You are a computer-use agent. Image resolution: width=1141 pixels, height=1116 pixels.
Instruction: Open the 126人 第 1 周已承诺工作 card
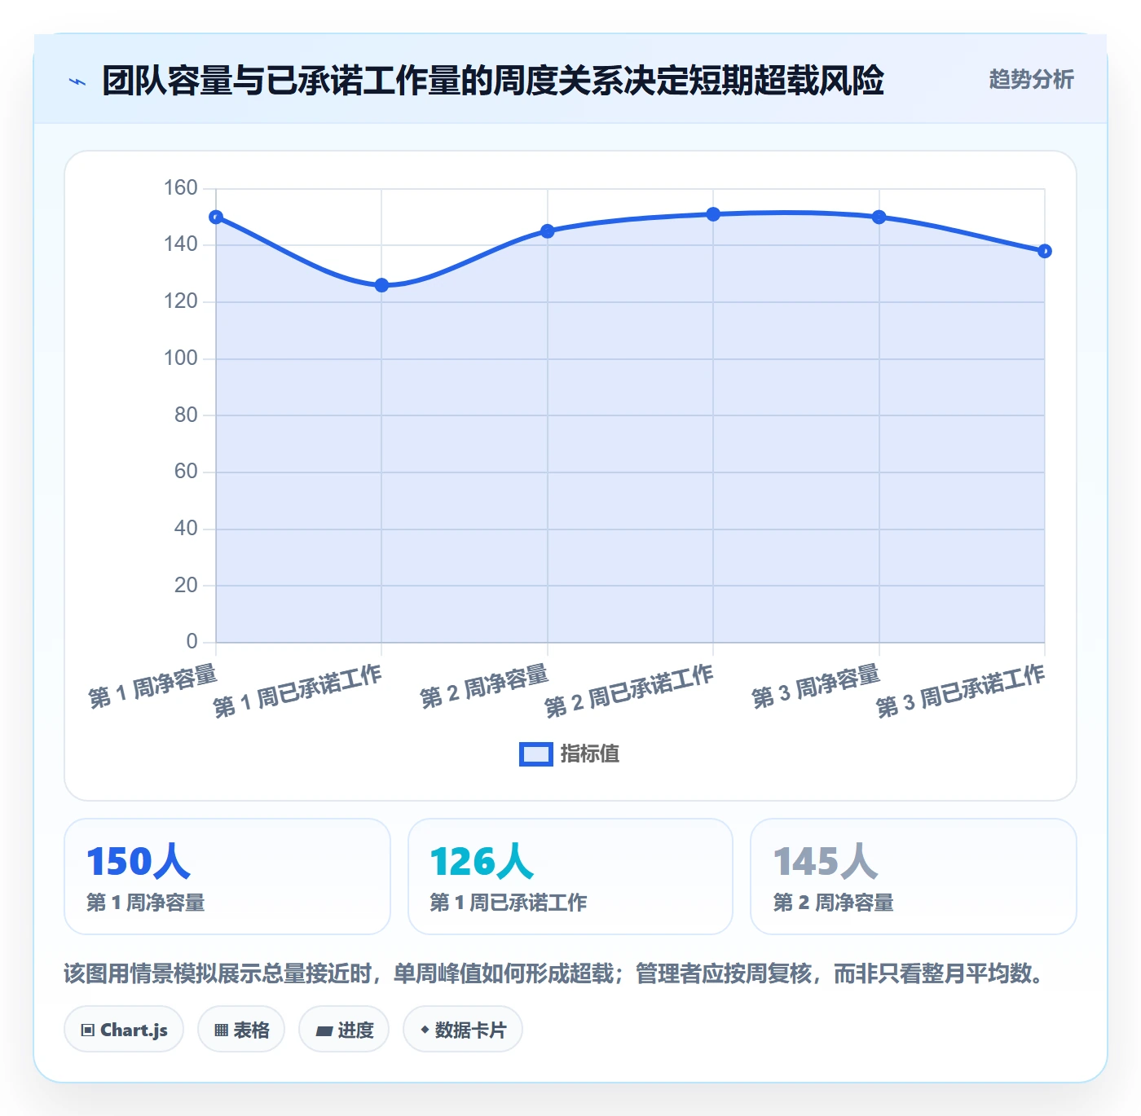pos(570,877)
